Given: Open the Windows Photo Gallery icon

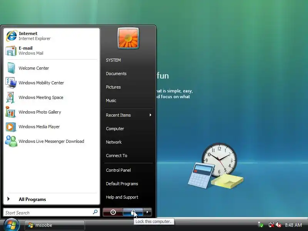Looking at the screenshot, I should (x=11, y=112).
